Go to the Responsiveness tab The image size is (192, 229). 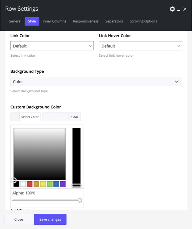(86, 21)
